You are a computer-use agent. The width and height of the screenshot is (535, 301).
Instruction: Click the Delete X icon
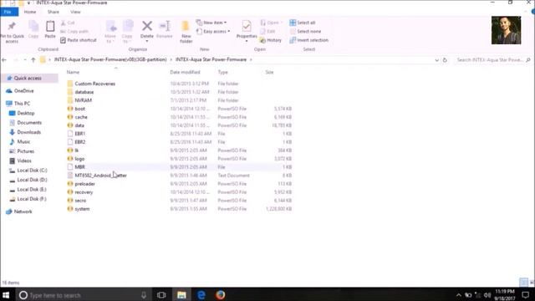tap(147, 26)
